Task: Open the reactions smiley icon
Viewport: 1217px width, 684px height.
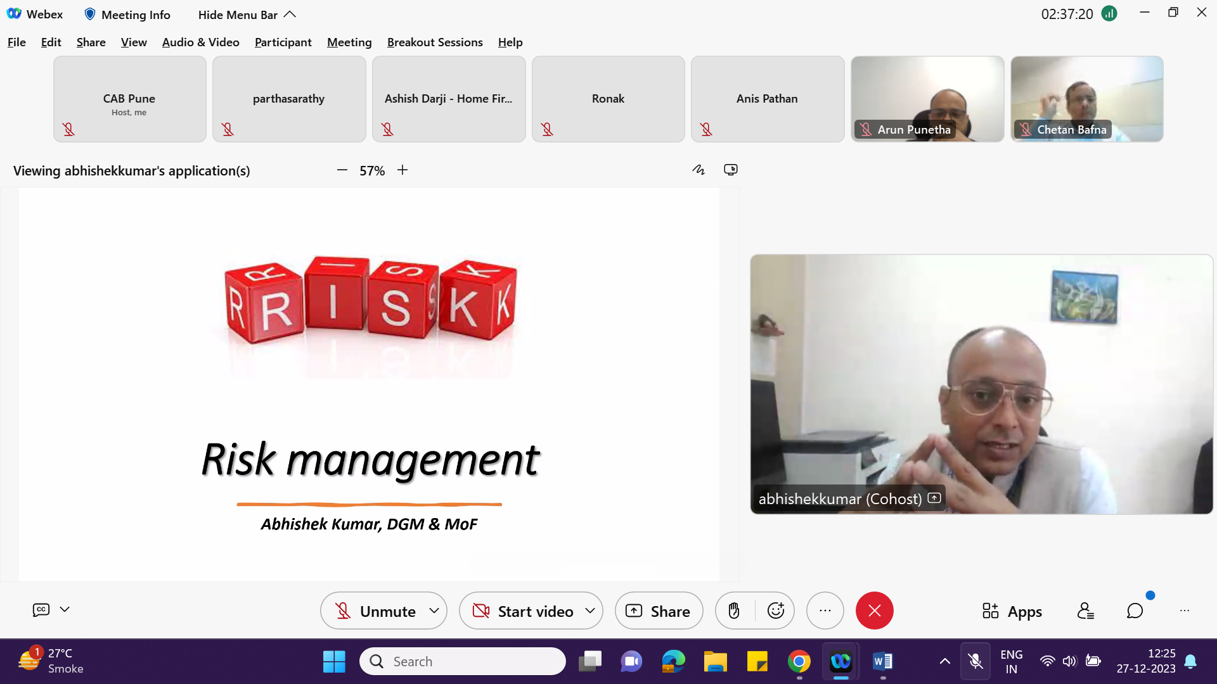Action: tap(776, 611)
